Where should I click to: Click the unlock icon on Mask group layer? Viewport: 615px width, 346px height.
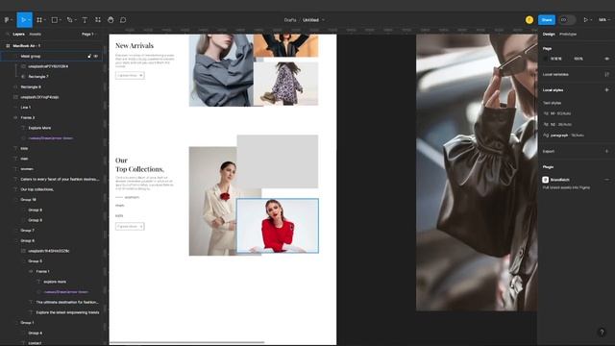(89, 56)
